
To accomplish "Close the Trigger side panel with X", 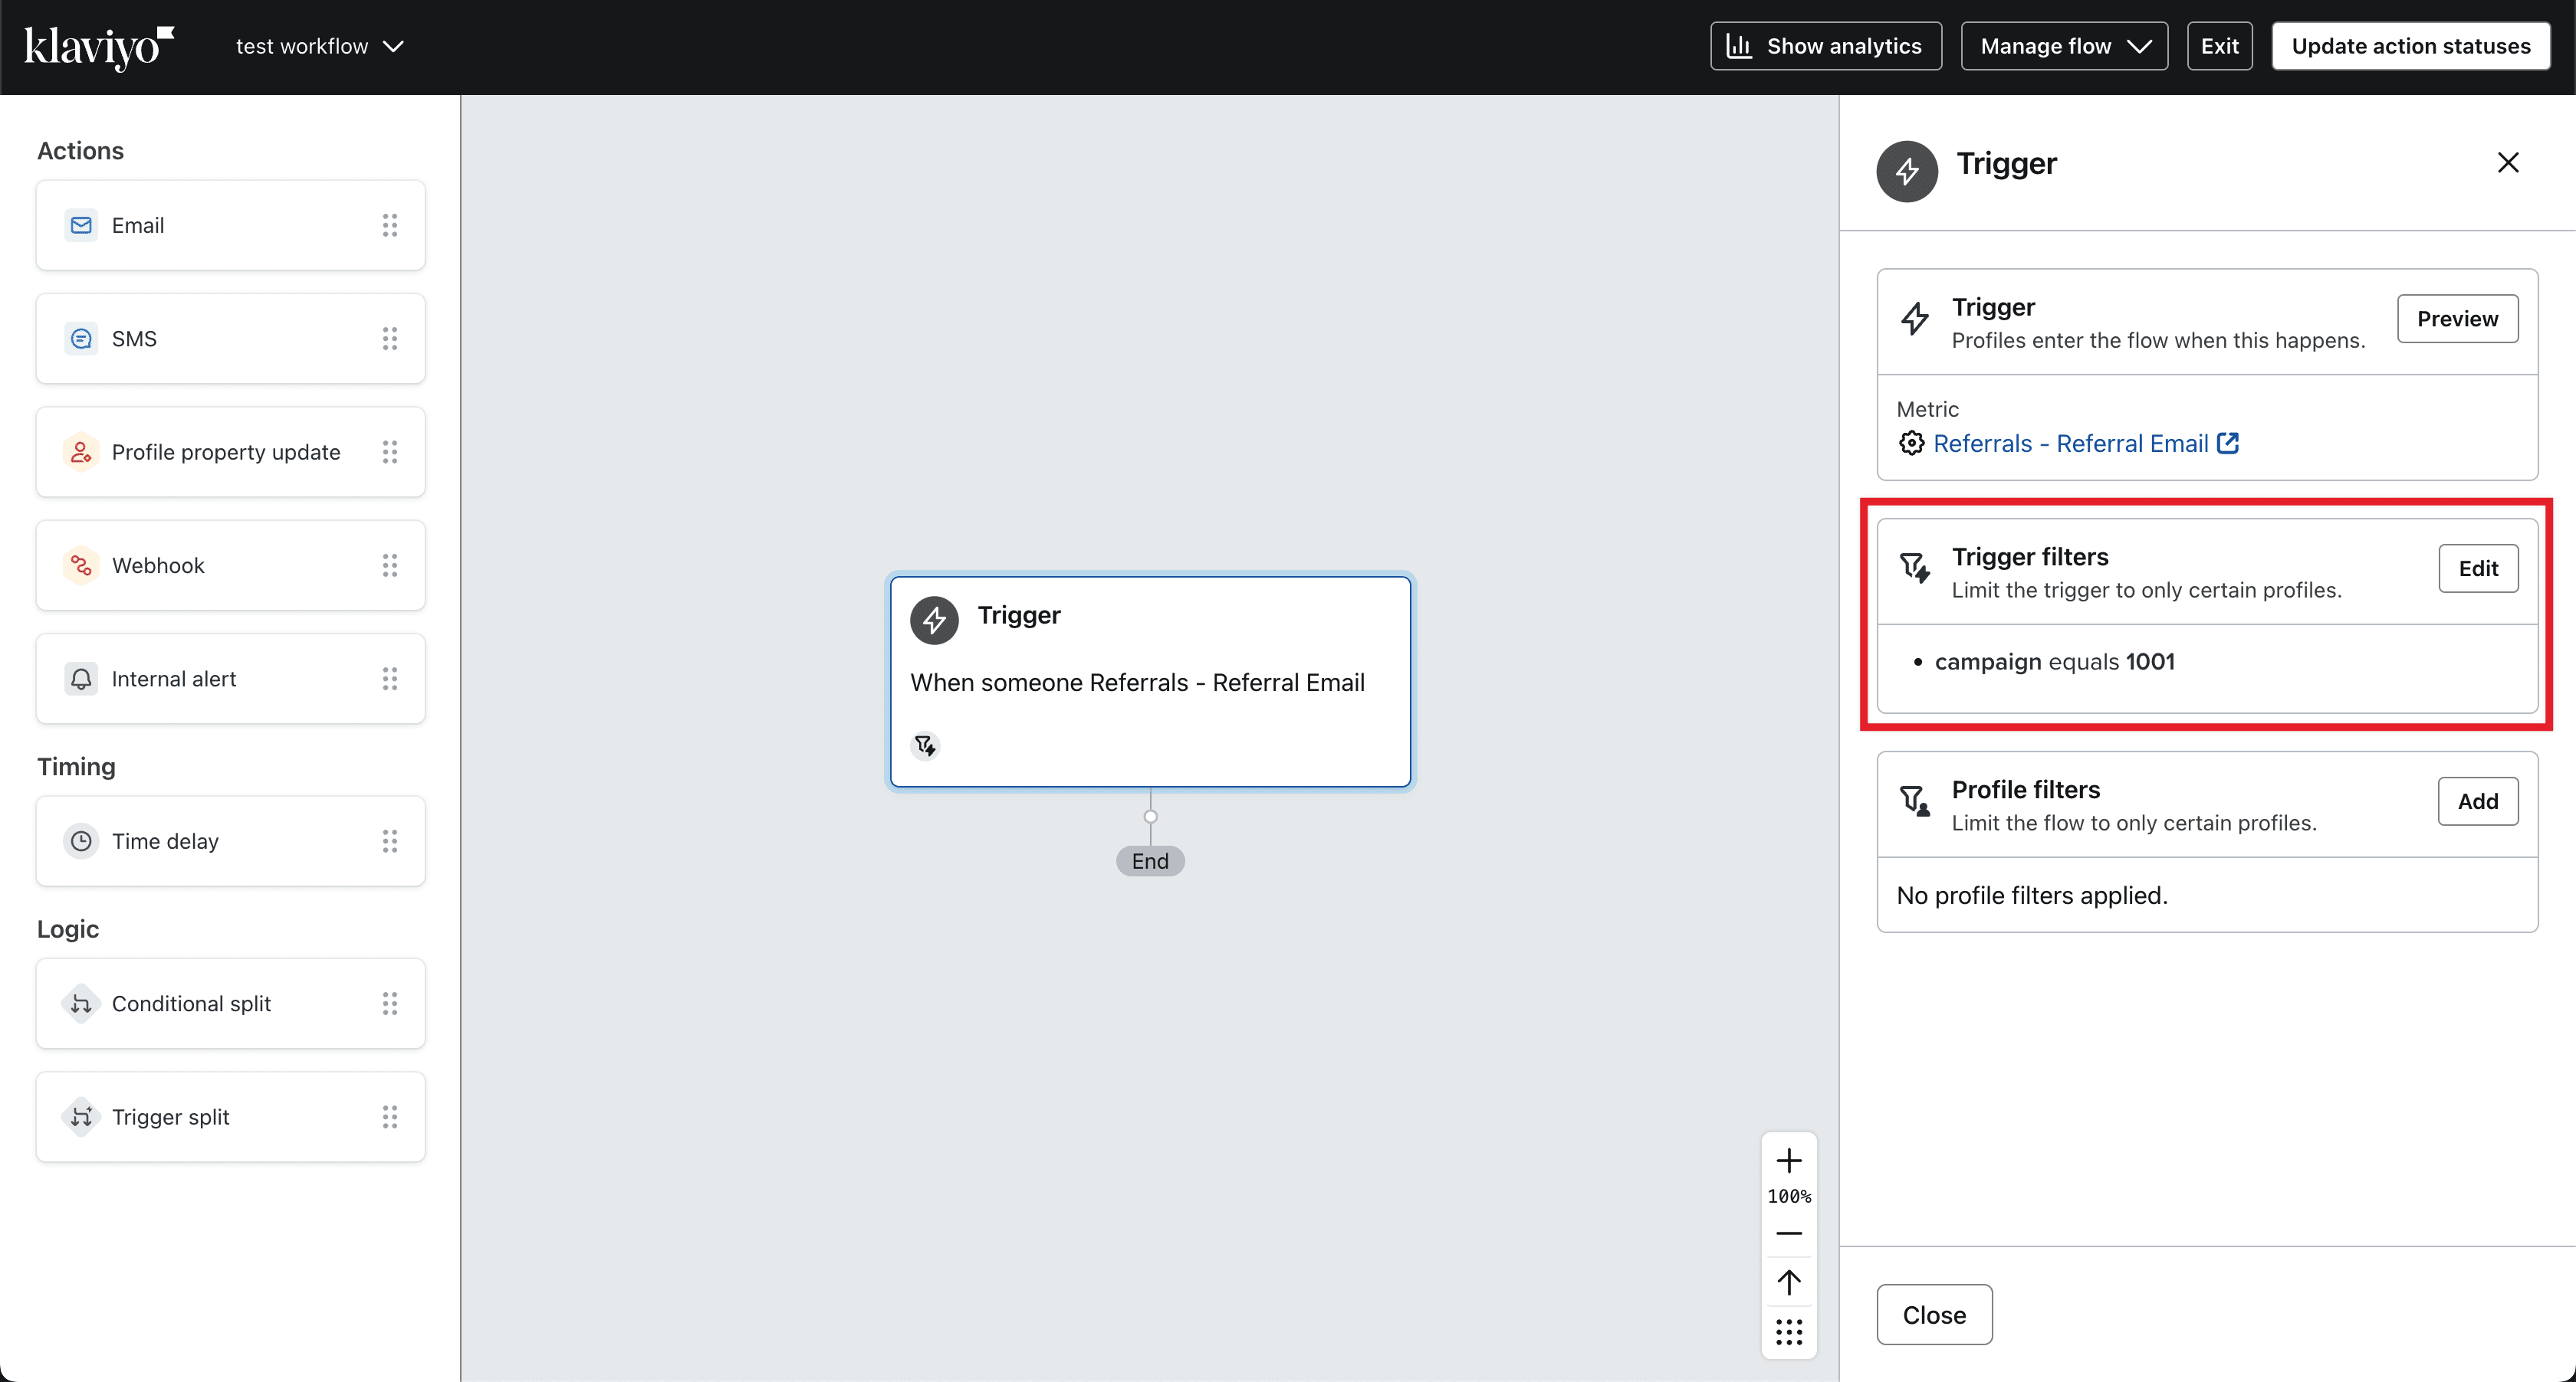I will click(2507, 163).
